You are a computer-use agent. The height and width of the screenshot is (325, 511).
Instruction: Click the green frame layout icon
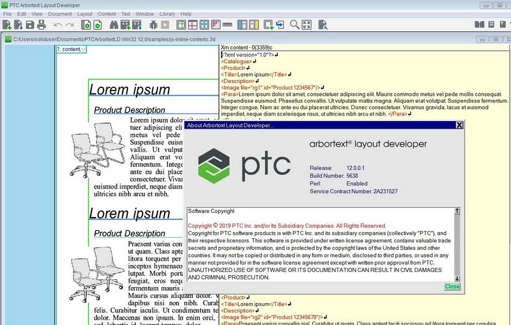pyautogui.click(x=181, y=25)
